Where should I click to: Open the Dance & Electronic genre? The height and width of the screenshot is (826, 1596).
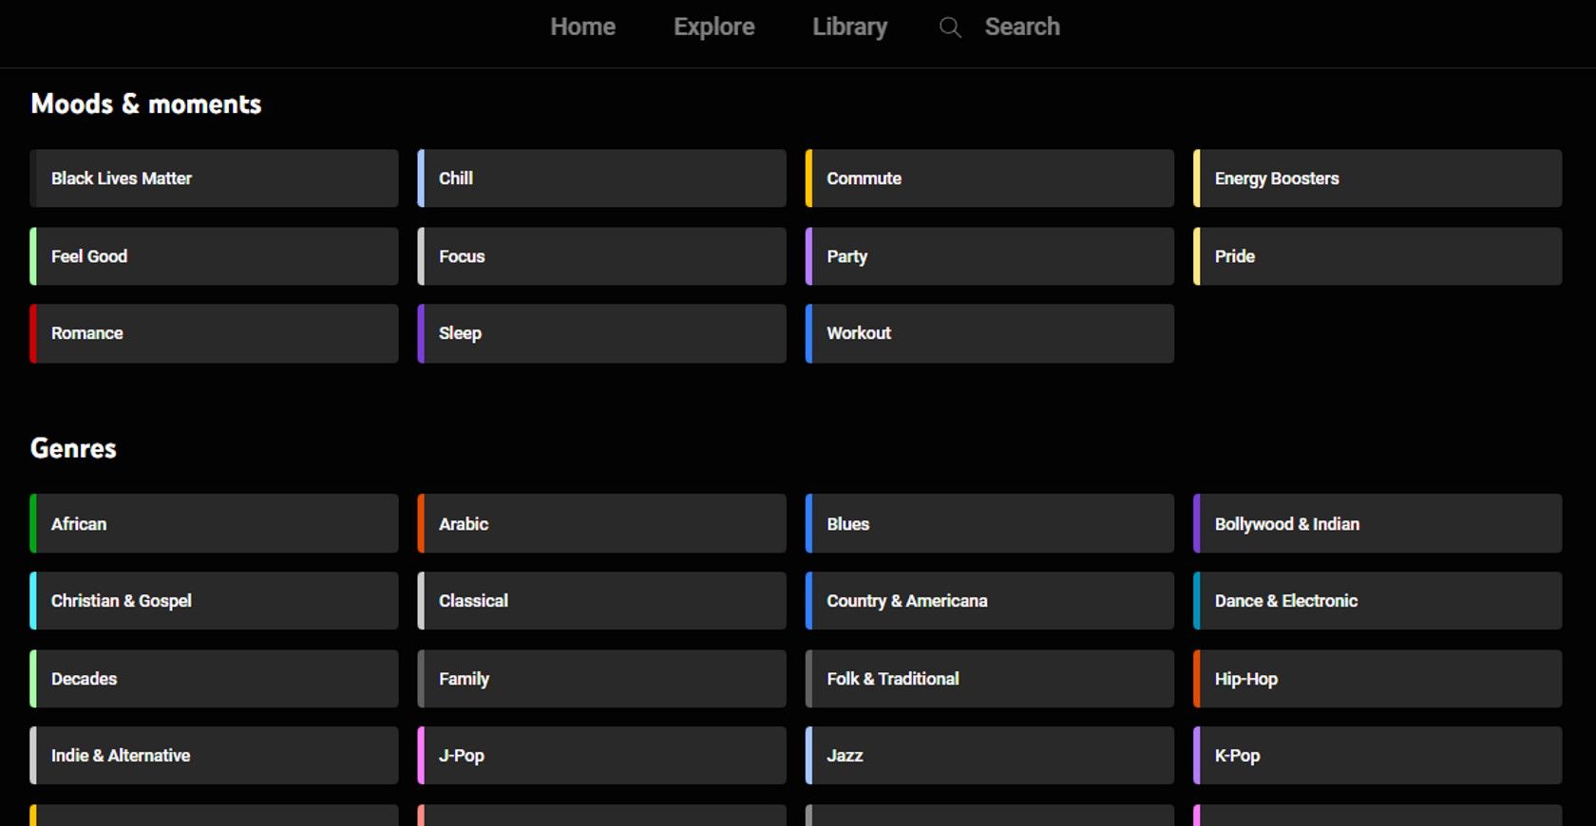pyautogui.click(x=1377, y=601)
